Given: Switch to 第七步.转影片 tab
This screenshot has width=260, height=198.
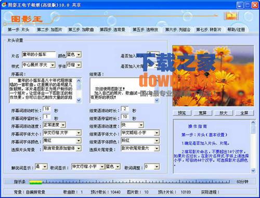Looking at the screenshot, I should point(209,30).
